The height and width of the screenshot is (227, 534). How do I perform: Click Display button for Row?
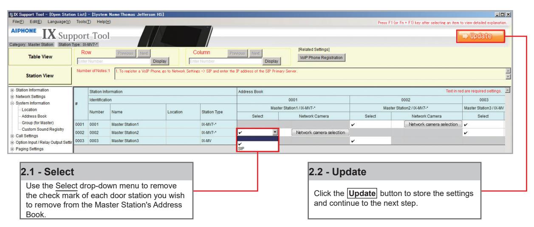click(159, 61)
